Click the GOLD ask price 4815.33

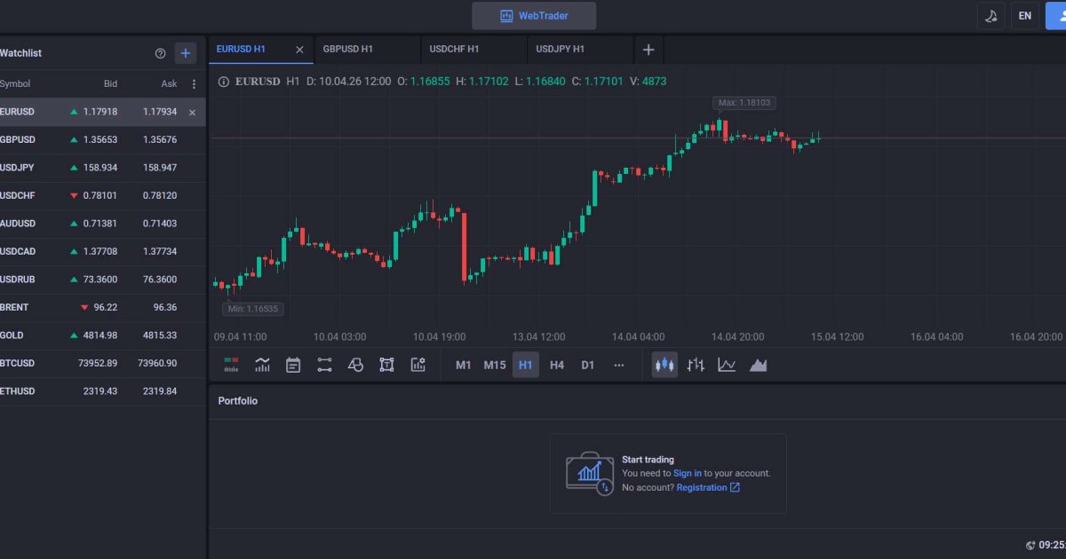pyautogui.click(x=158, y=335)
